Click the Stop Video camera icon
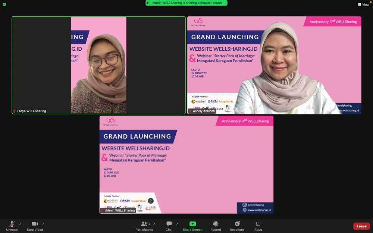The image size is (373, 233). [x=35, y=224]
